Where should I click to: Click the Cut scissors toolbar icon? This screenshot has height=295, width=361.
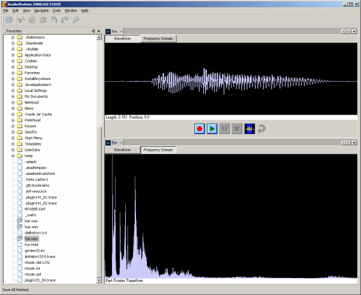point(21,20)
